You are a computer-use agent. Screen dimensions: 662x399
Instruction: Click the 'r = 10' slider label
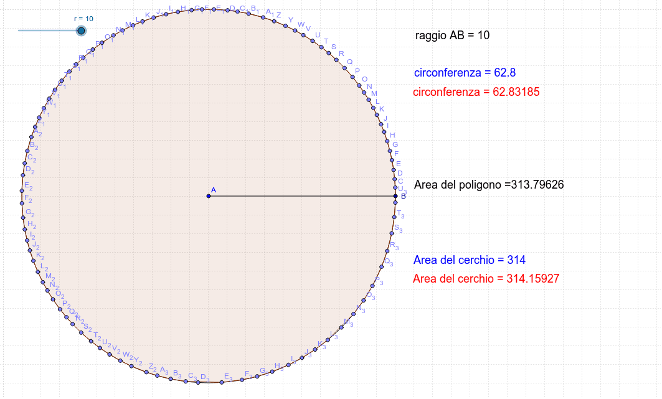[x=83, y=19]
